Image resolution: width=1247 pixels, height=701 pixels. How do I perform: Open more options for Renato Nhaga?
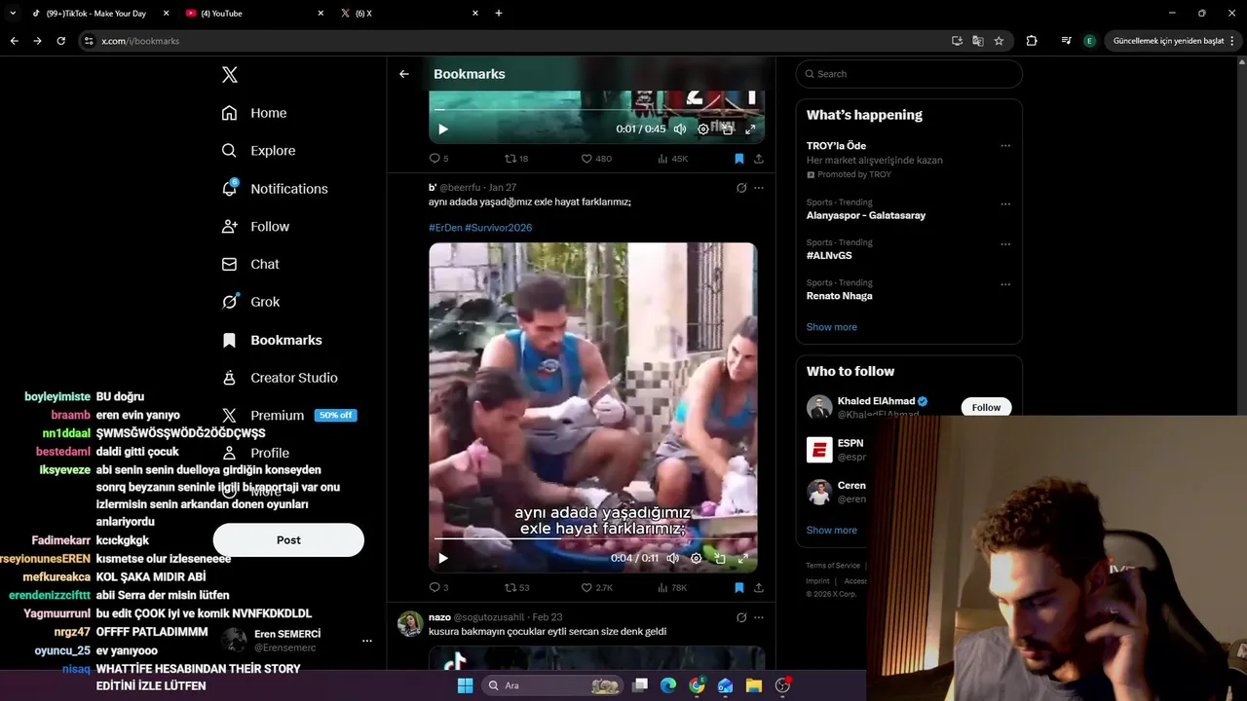pos(1005,284)
